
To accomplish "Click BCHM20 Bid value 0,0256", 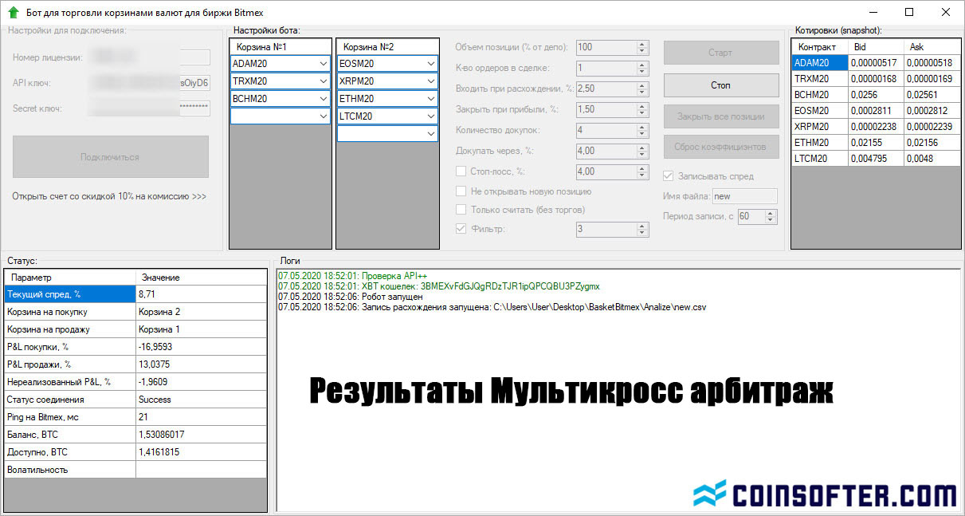I will pyautogui.click(x=877, y=95).
